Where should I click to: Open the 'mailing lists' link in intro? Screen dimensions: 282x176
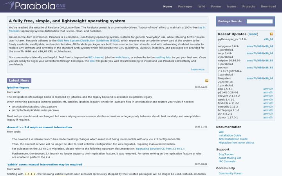tap(163, 57)
